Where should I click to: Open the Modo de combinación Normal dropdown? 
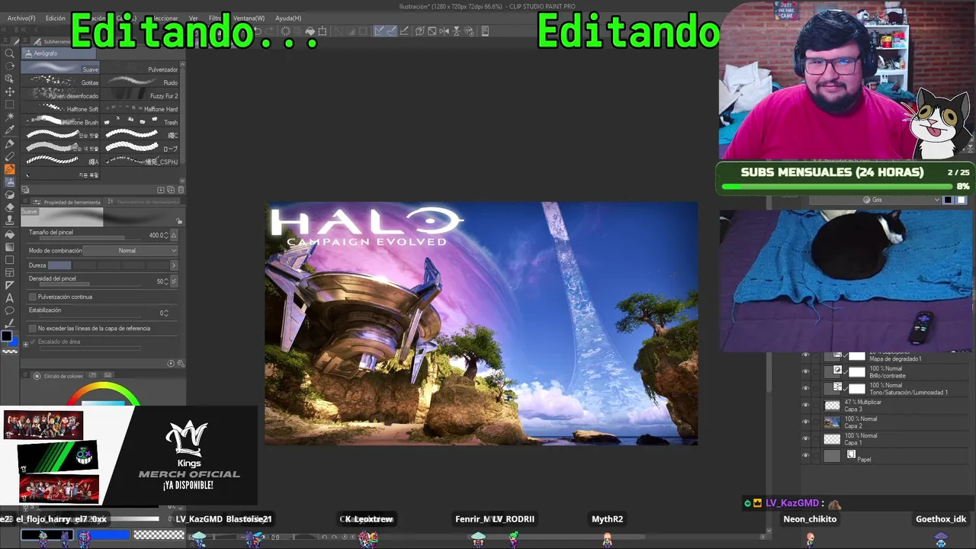click(130, 251)
